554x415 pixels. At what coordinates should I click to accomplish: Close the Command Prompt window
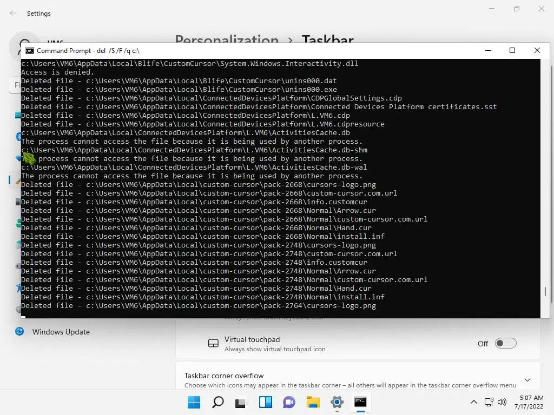point(537,50)
